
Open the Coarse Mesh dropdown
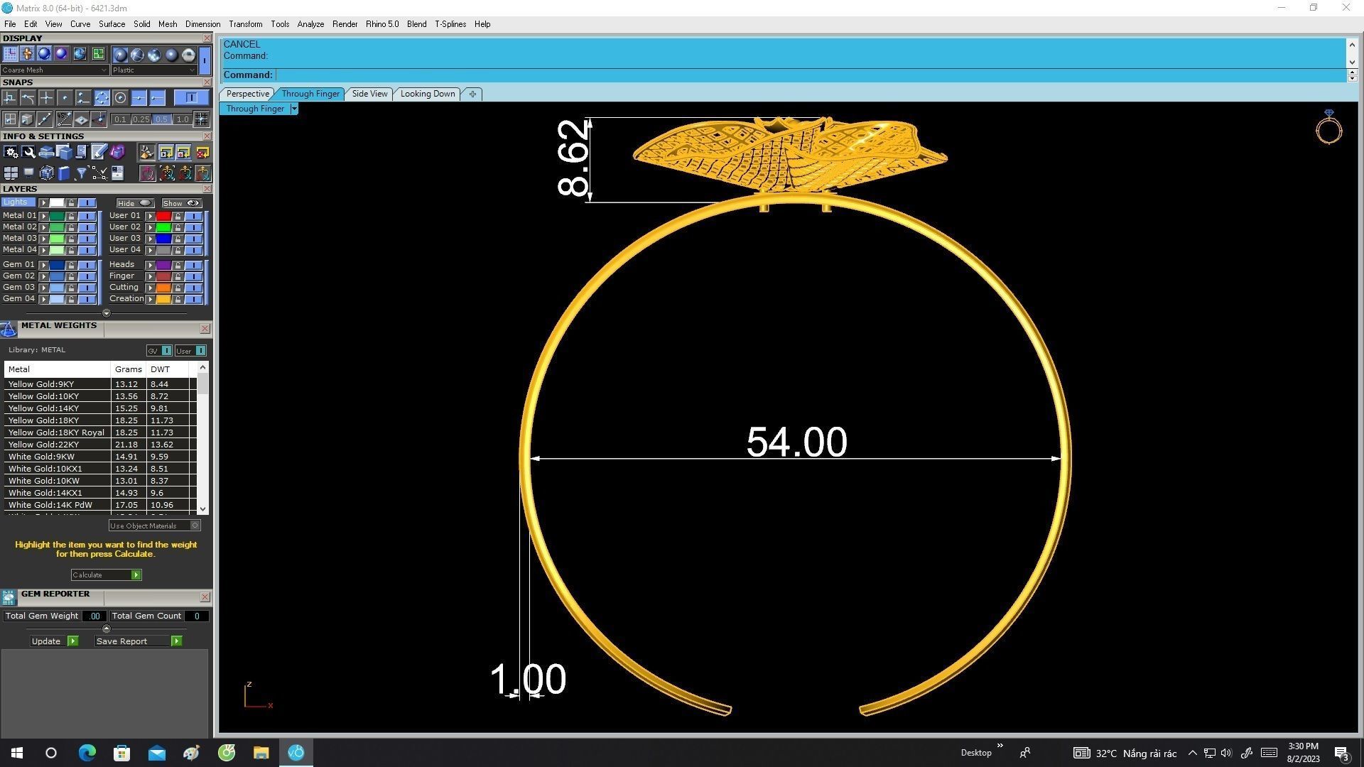[x=55, y=70]
